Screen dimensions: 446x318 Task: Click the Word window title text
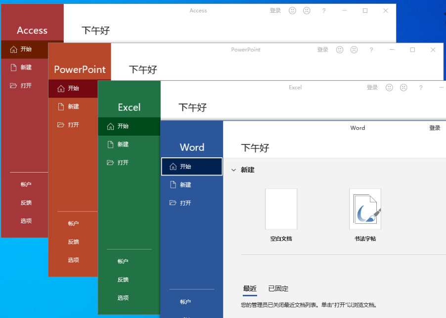(x=357, y=128)
